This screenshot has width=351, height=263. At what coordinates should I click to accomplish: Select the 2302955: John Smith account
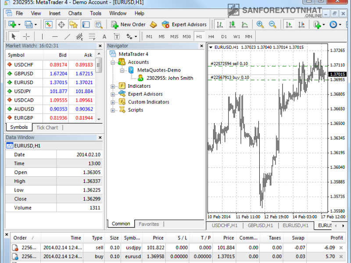click(170, 78)
